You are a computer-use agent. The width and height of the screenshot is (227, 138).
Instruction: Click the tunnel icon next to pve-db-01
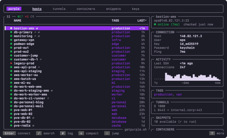[x=33, y=118]
